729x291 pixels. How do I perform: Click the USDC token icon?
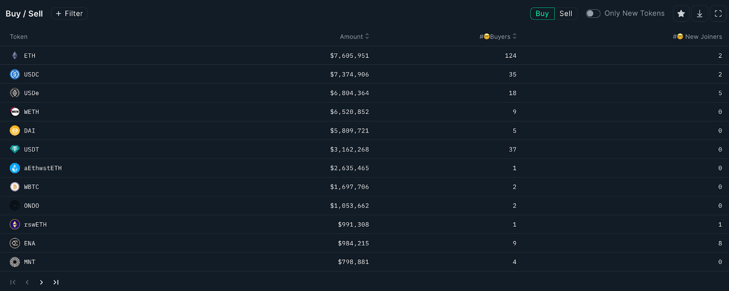point(14,74)
